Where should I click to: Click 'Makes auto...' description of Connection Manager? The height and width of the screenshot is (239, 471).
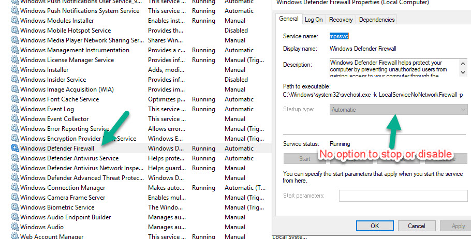[x=166, y=188]
